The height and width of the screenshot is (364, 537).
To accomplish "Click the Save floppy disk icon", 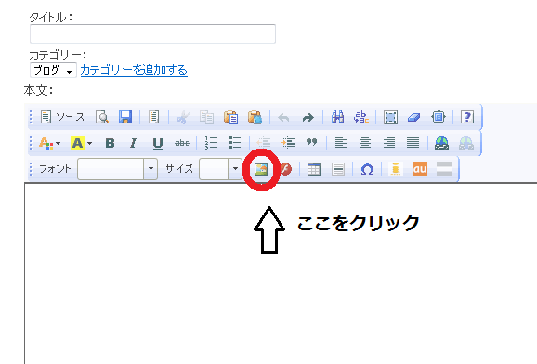I will (125, 117).
